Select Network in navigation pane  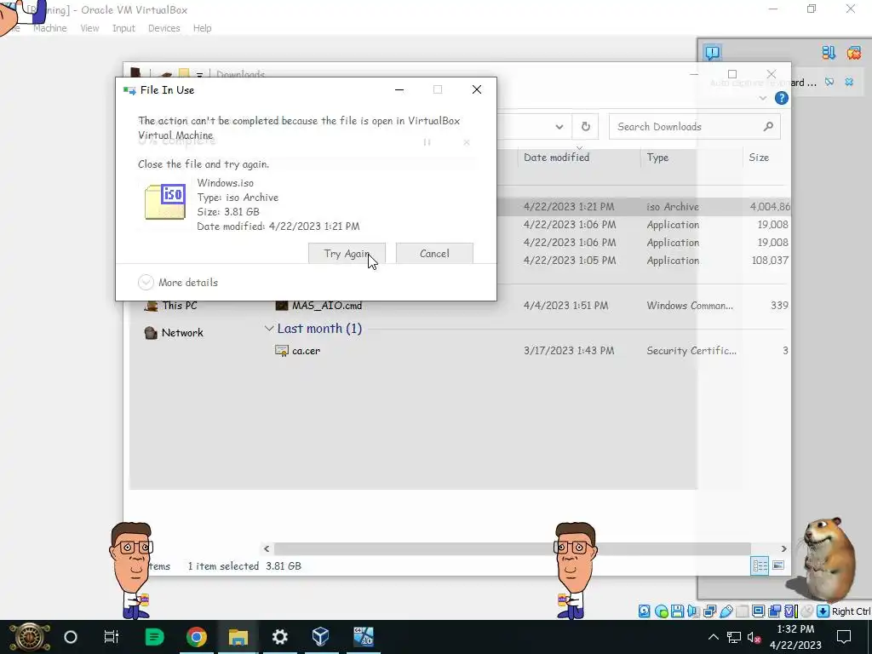coord(174,333)
